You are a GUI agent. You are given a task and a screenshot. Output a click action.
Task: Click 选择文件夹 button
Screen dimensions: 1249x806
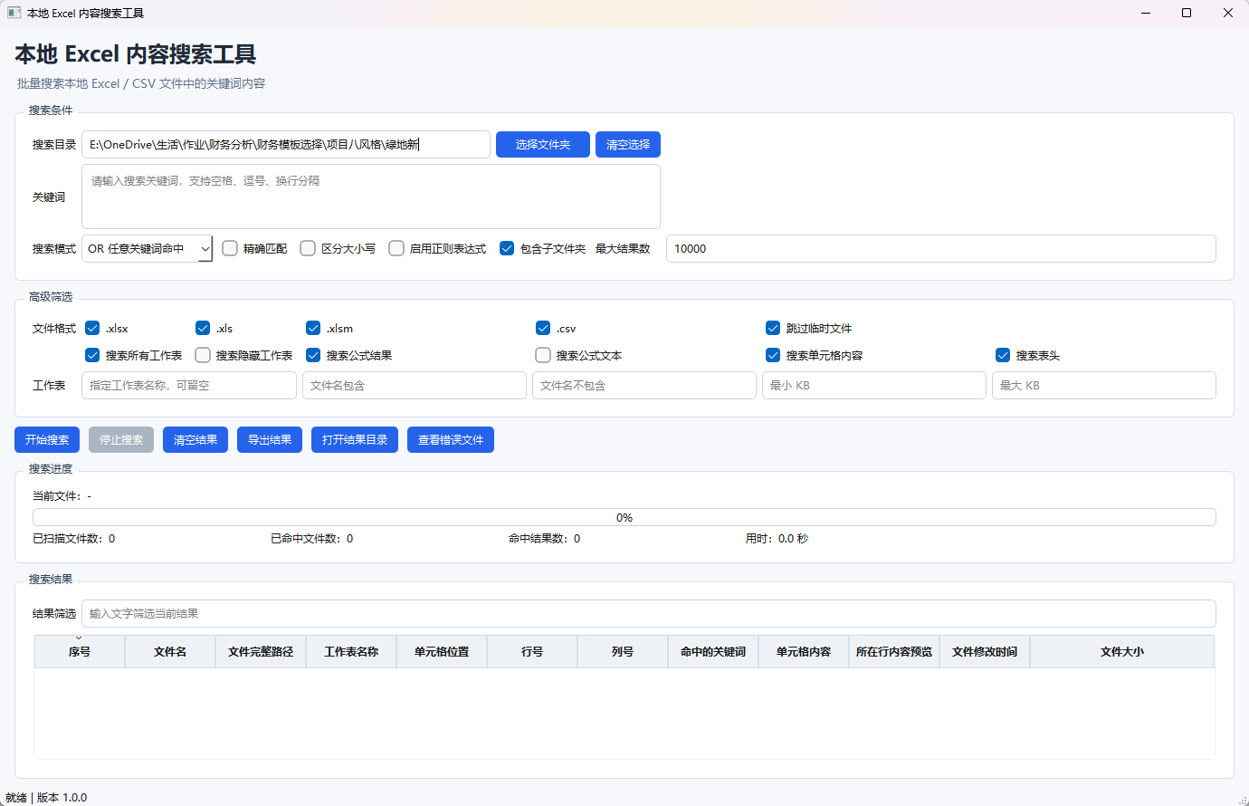point(543,145)
